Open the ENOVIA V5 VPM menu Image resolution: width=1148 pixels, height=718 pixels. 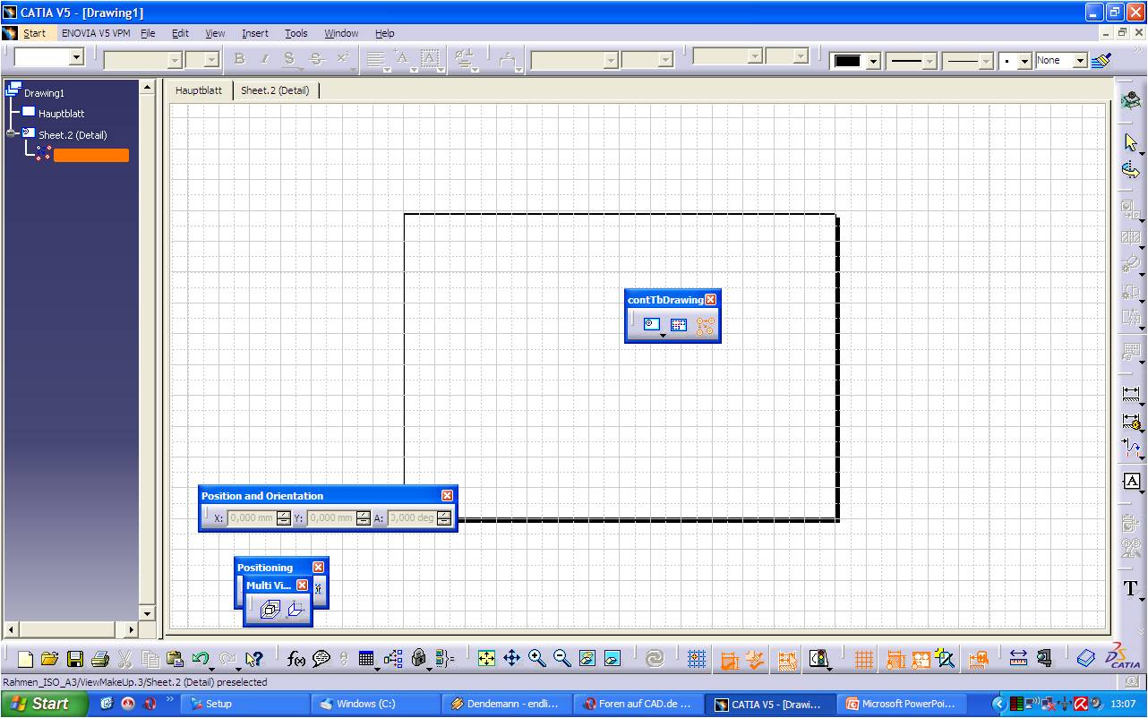[x=97, y=33]
